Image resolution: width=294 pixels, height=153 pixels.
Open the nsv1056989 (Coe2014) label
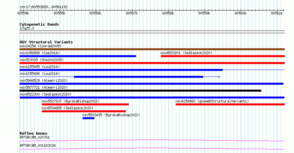[x=40, y=53]
